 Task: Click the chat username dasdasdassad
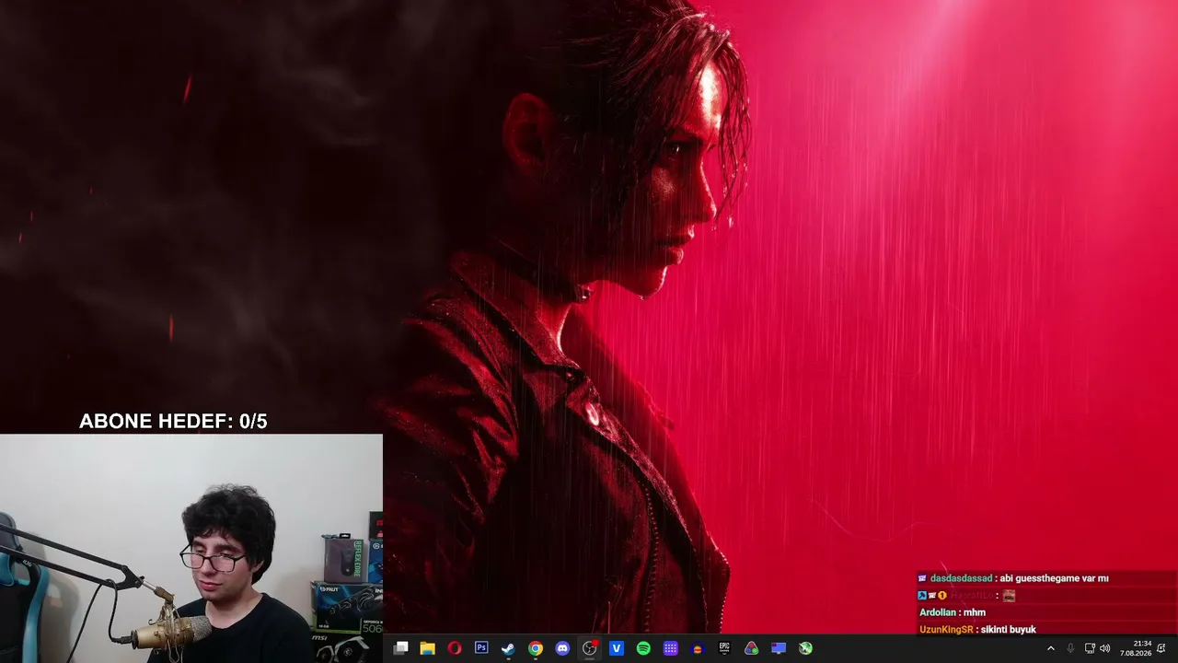(x=961, y=578)
